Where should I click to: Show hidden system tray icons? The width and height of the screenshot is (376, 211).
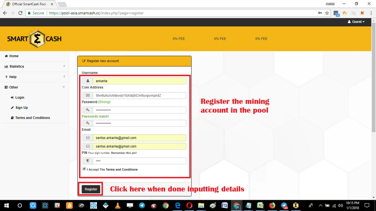tap(320, 205)
